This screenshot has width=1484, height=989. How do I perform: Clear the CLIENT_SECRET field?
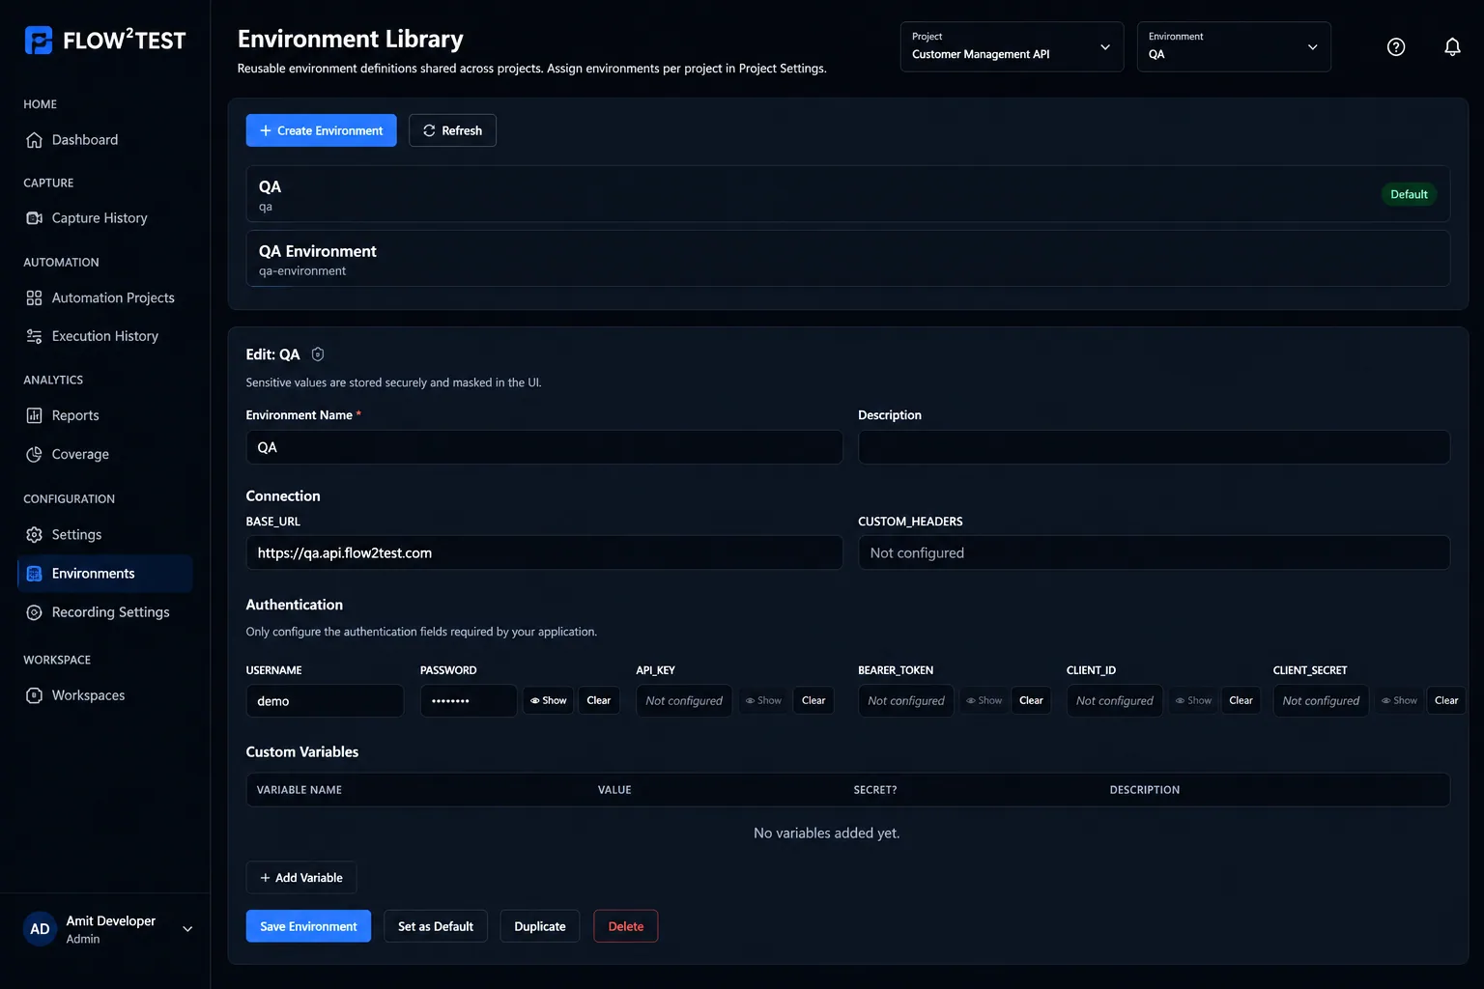pyautogui.click(x=1446, y=700)
